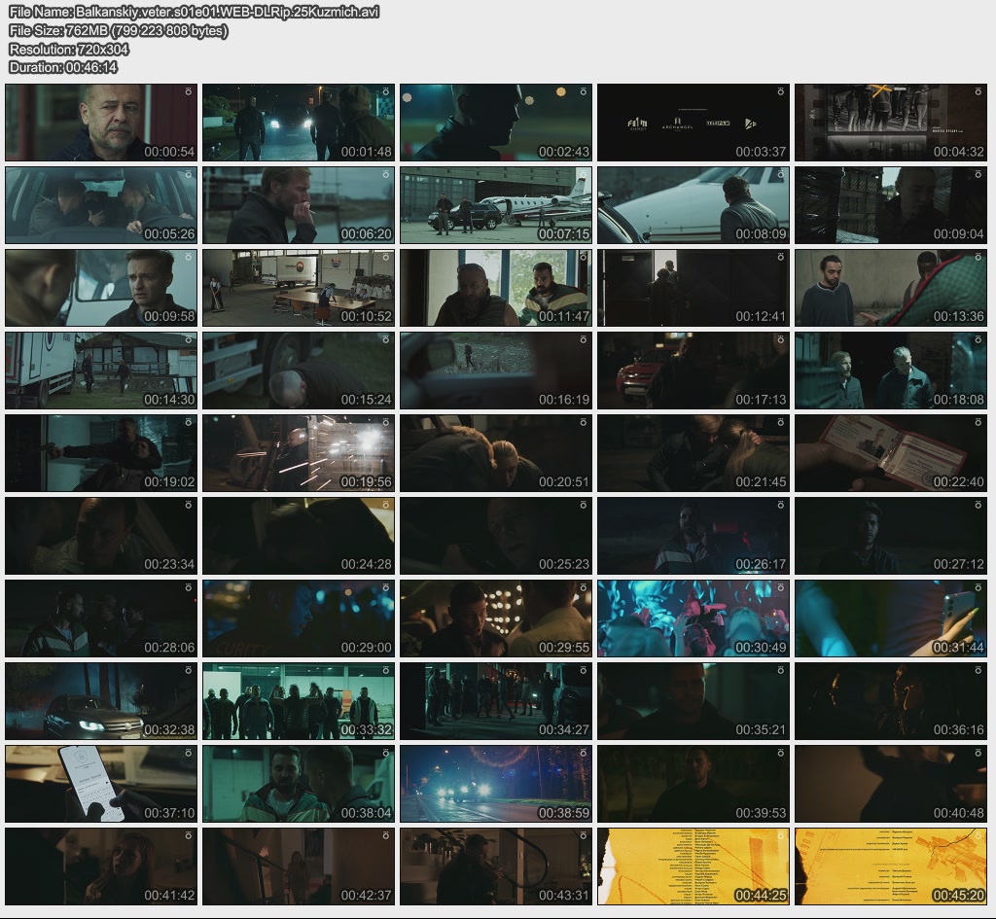Click the gunman thumbnail at 00:19:02
Screen dimensions: 996x919
101,453
